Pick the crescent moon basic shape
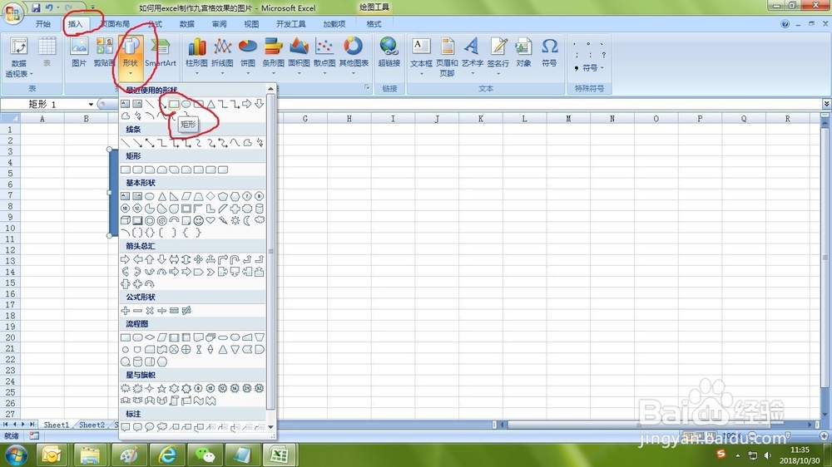The image size is (832, 467). pyautogui.click(x=247, y=220)
